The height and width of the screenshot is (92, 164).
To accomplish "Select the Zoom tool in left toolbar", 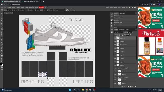I will click(x=2, y=61).
